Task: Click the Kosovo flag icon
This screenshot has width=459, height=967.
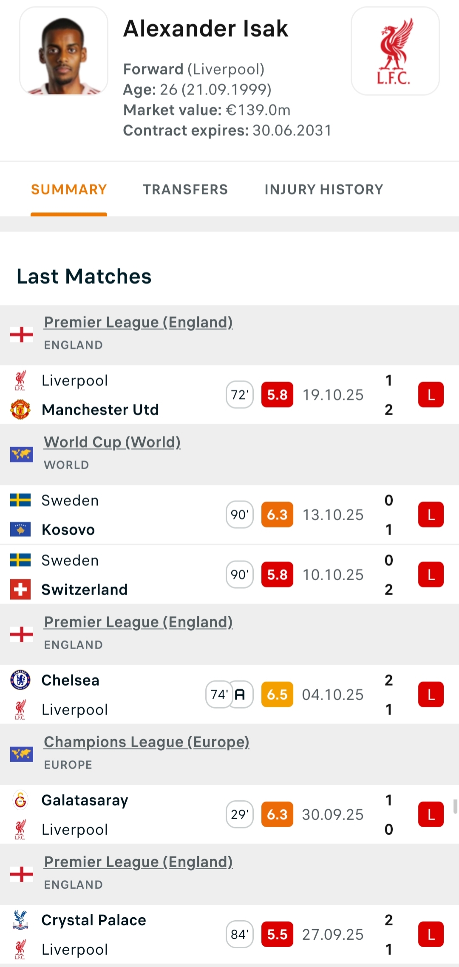Action: [20, 530]
